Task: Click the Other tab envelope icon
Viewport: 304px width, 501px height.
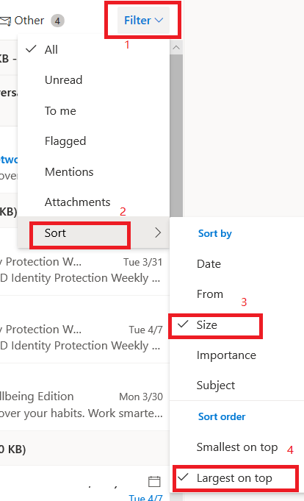Action: point(5,21)
